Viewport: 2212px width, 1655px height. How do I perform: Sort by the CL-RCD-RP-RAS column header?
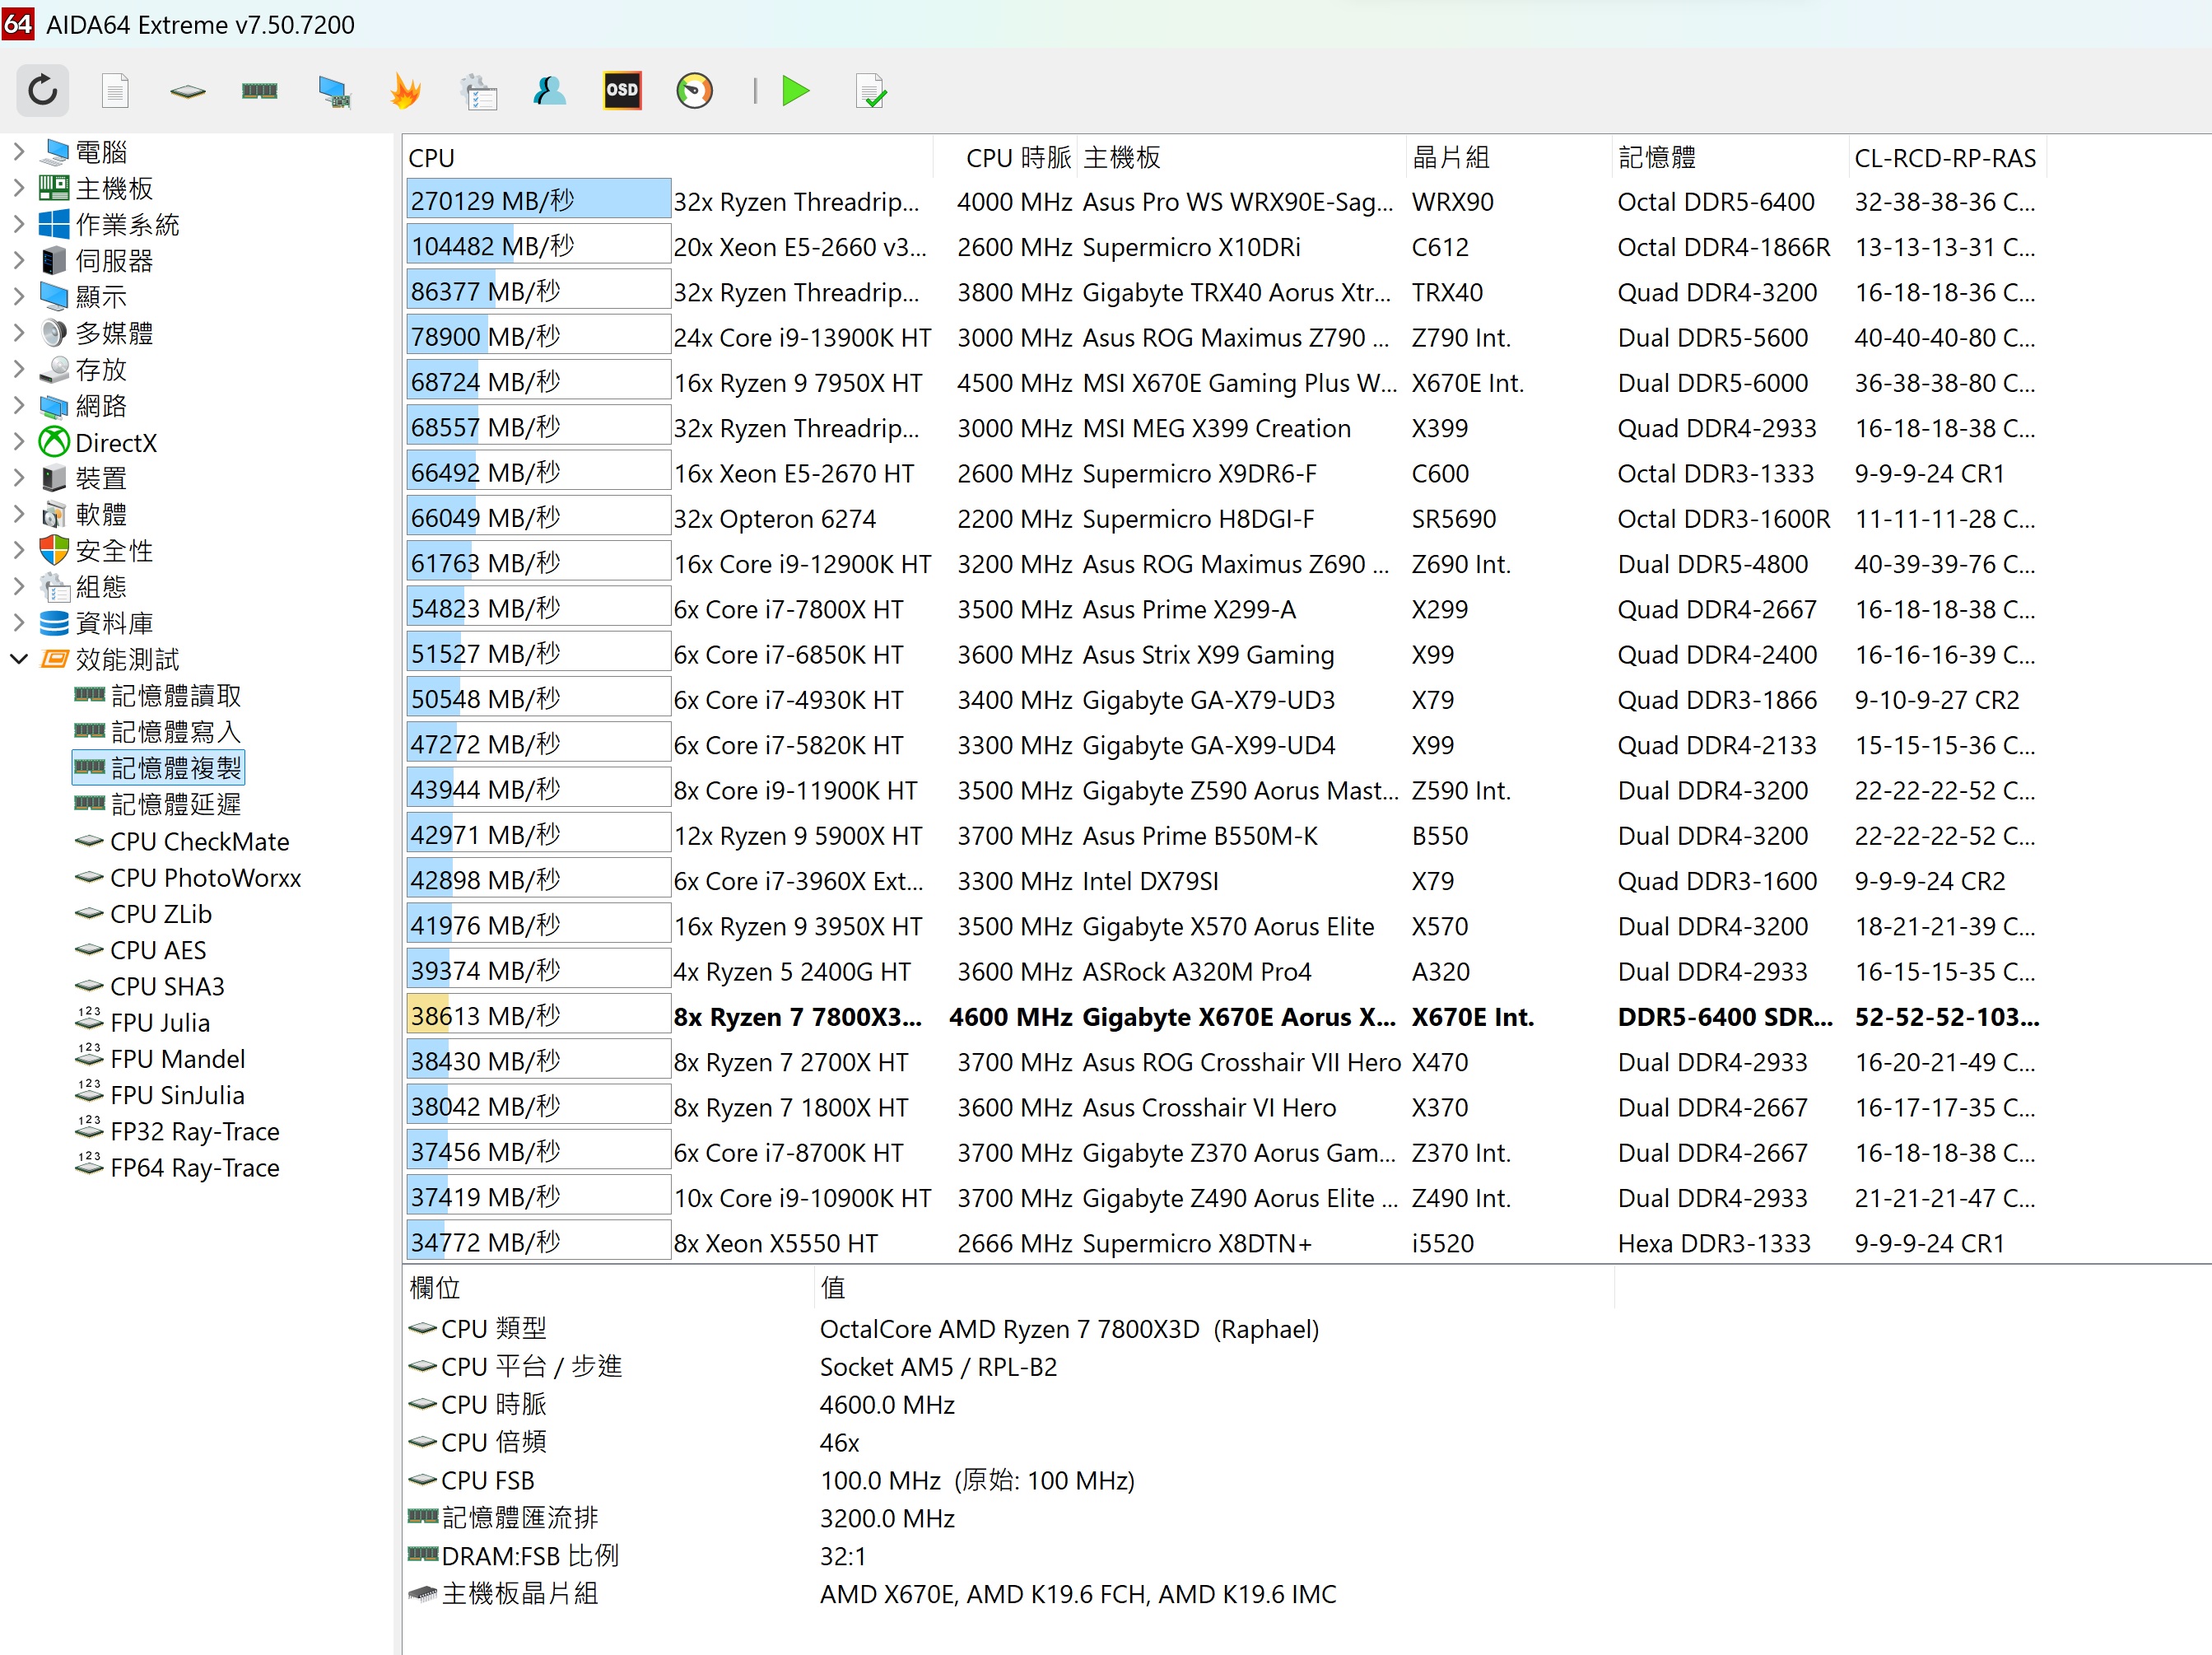[x=1947, y=157]
